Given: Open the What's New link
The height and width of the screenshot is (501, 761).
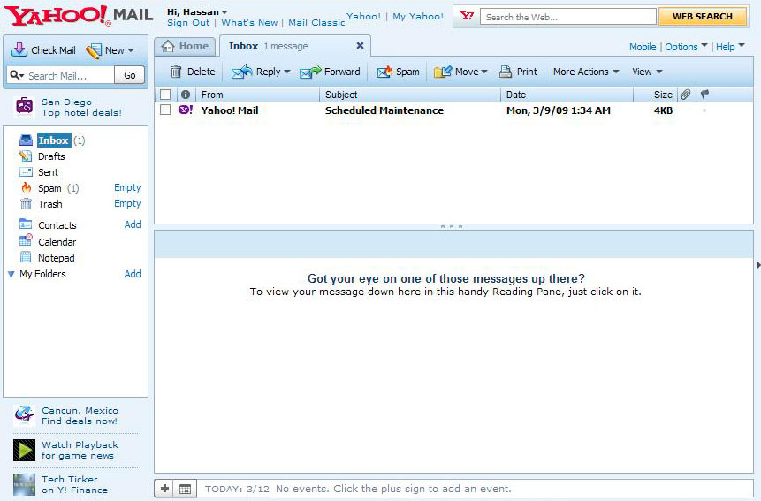Looking at the screenshot, I should click(249, 23).
